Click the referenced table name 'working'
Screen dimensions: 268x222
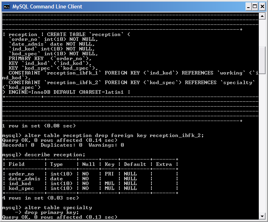231,73
